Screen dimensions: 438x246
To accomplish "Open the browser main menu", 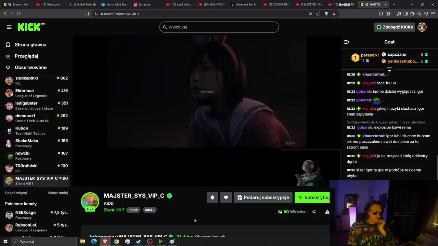I will [433, 14].
